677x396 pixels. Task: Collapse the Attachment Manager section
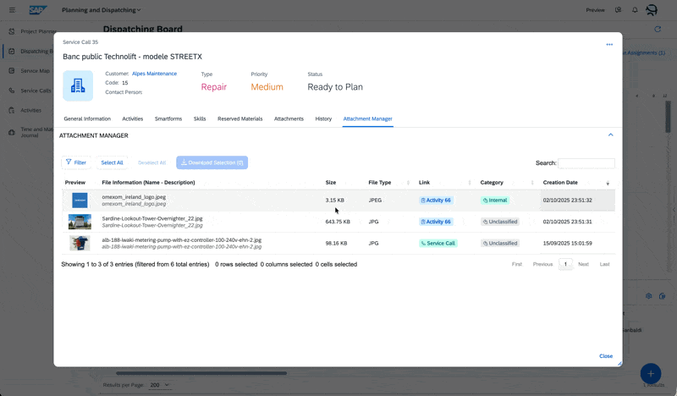click(610, 135)
